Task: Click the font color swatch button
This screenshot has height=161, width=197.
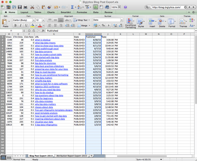Action: 40,26
